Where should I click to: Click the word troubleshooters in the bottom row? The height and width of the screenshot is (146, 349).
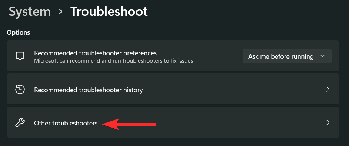[x=75, y=123]
